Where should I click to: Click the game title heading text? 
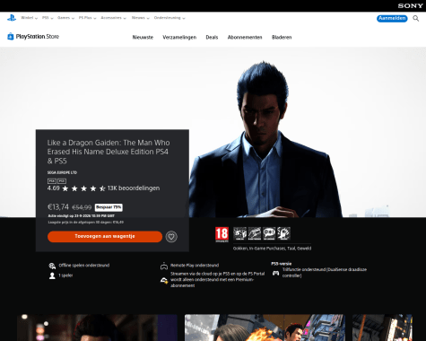(109, 152)
